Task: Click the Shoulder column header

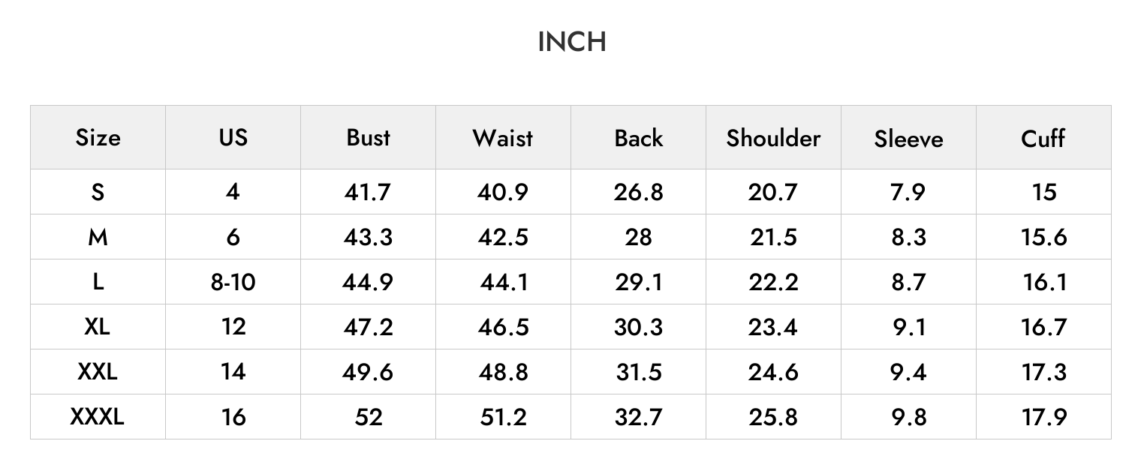Action: click(x=773, y=138)
